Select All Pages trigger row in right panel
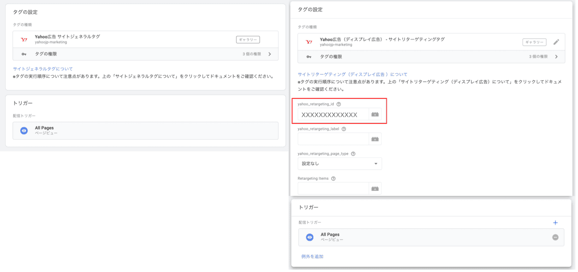 pyautogui.click(x=431, y=237)
